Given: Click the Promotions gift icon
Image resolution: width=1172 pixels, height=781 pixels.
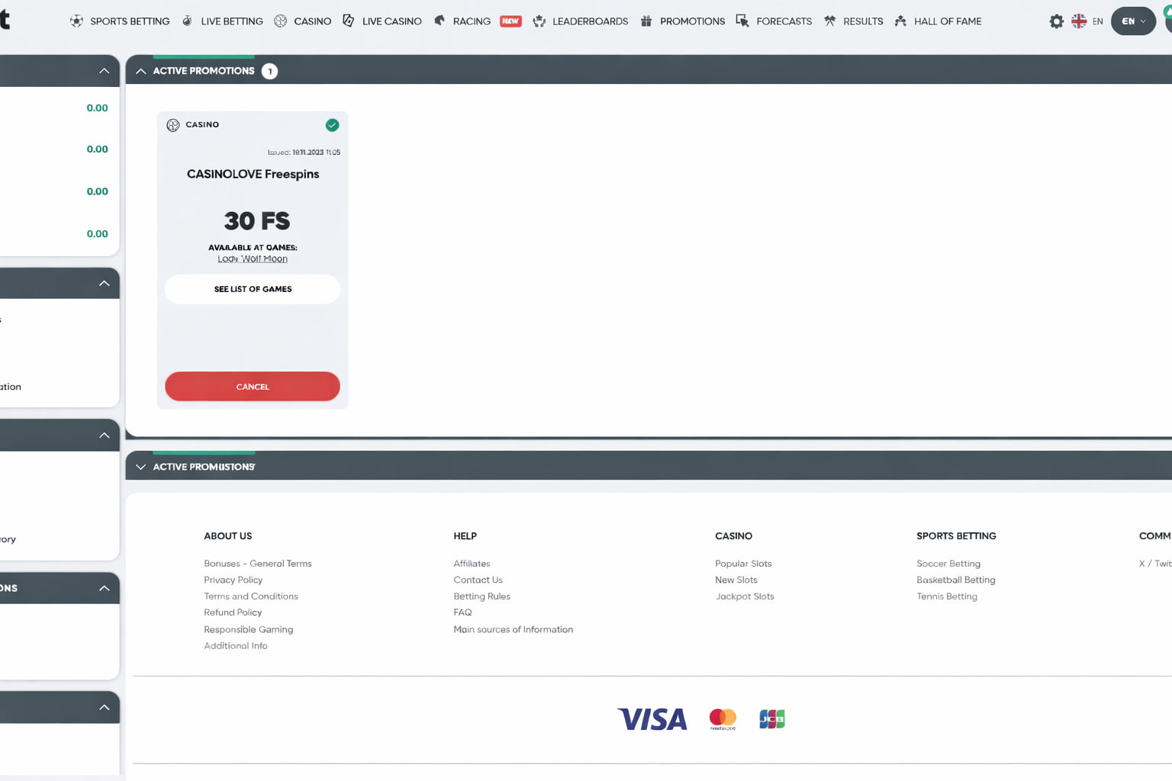Looking at the screenshot, I should click(646, 21).
